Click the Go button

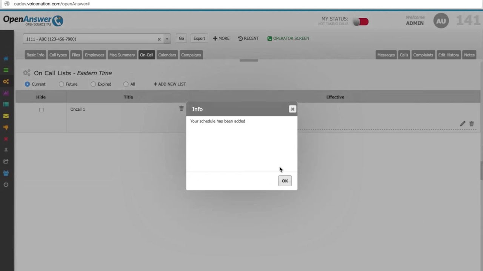coord(182,38)
